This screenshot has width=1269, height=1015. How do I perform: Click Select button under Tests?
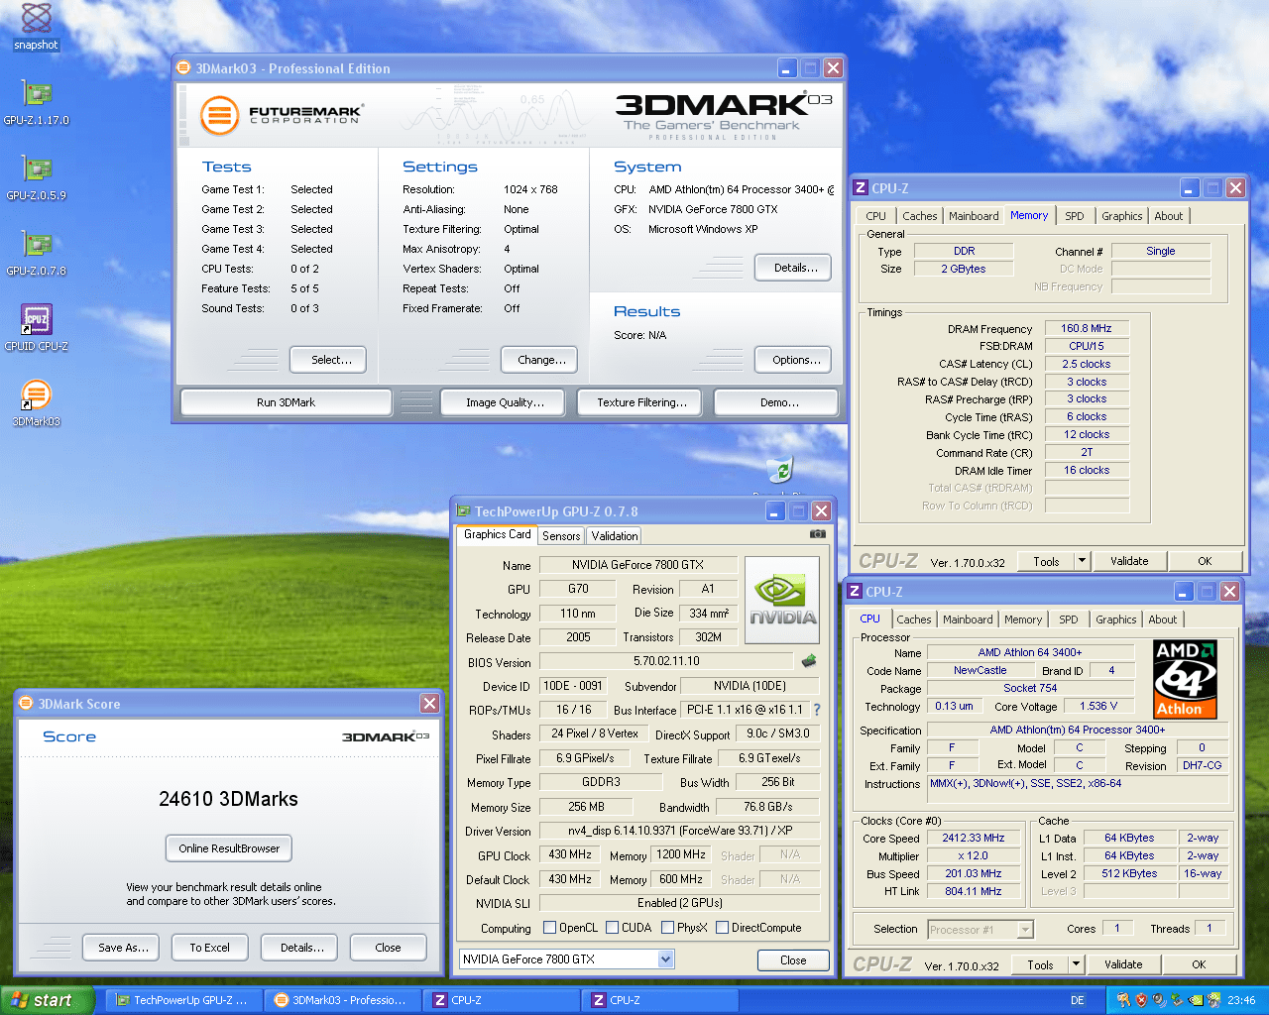pos(328,360)
